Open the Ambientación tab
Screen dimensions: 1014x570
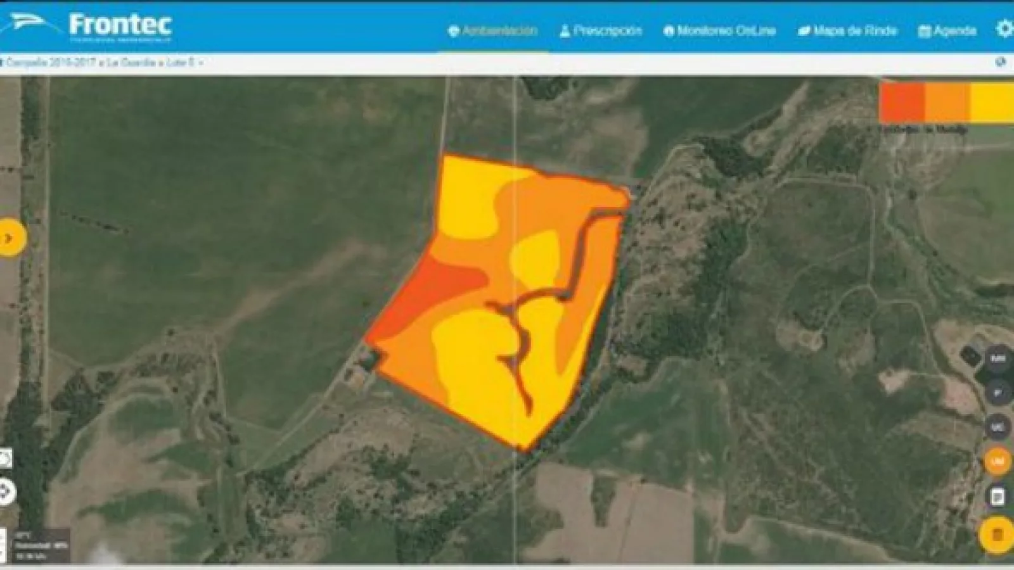(x=492, y=30)
